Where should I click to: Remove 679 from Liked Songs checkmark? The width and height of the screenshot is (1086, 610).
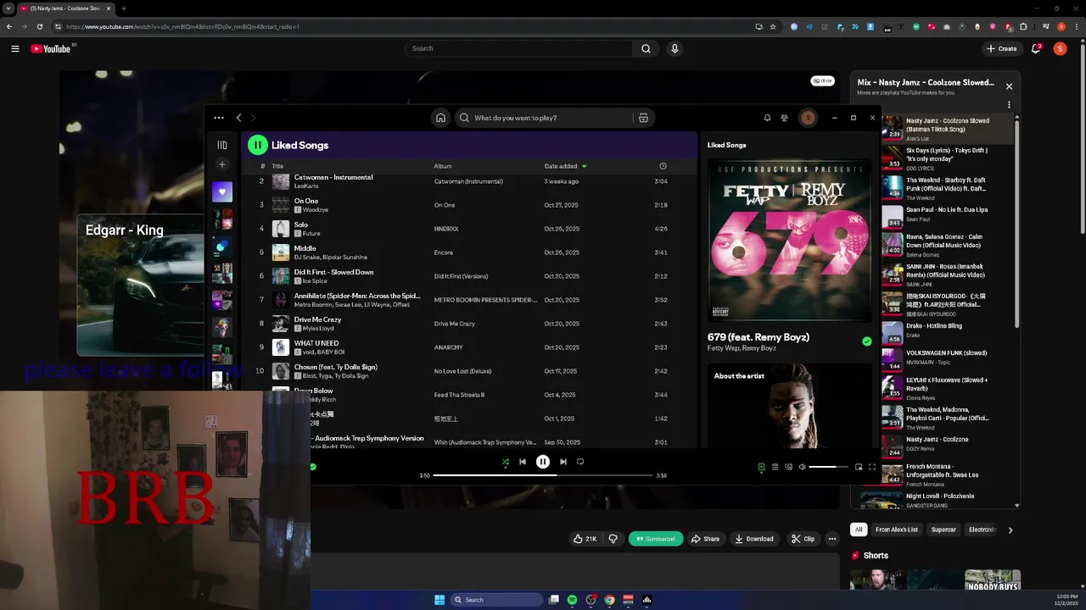[867, 341]
